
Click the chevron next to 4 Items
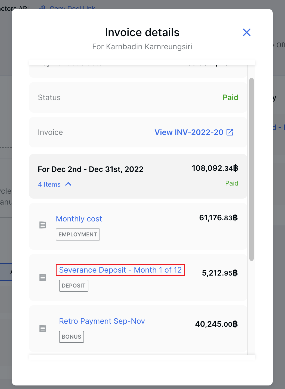point(68,184)
